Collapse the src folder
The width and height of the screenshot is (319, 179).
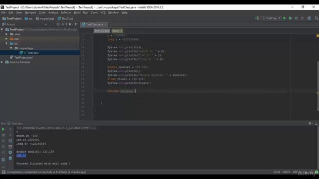click(x=6, y=43)
